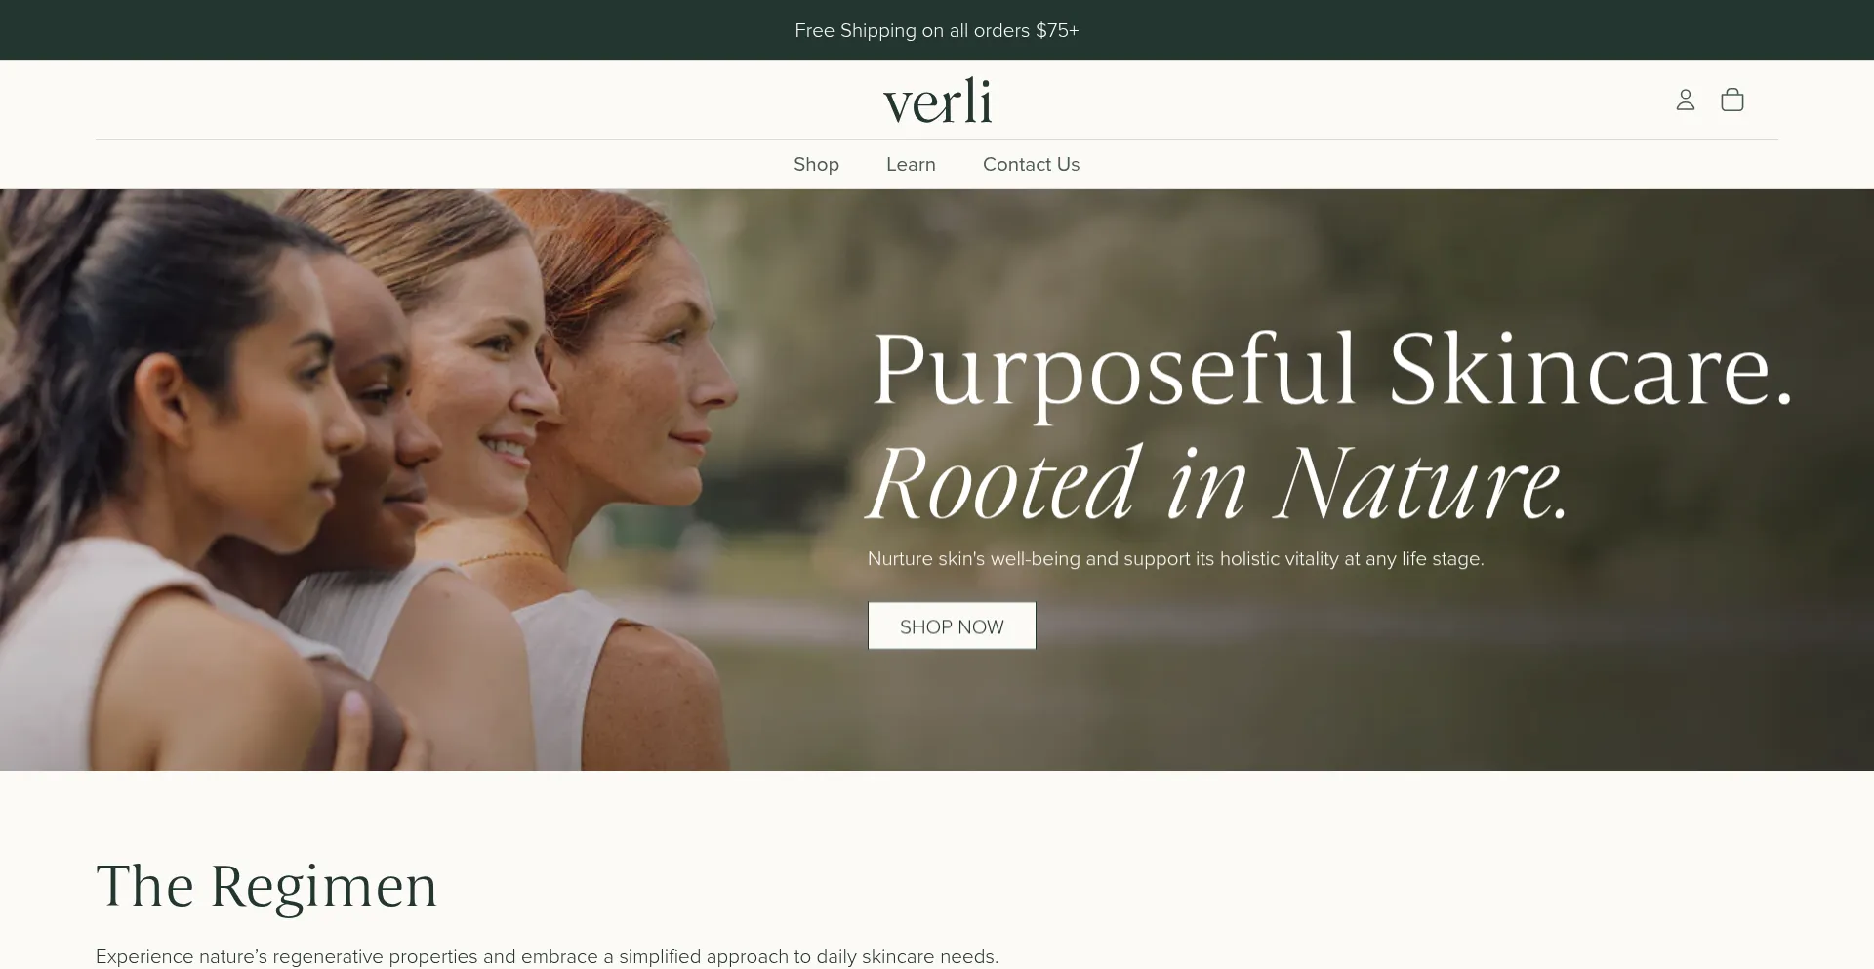Click The Regimen section heading
Viewport: 1874px width, 969px height.
tap(266, 886)
